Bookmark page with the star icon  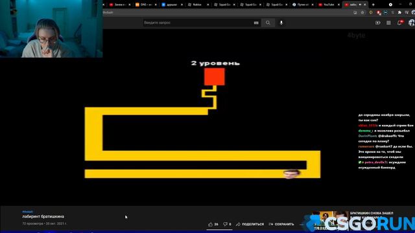pos(362,12)
